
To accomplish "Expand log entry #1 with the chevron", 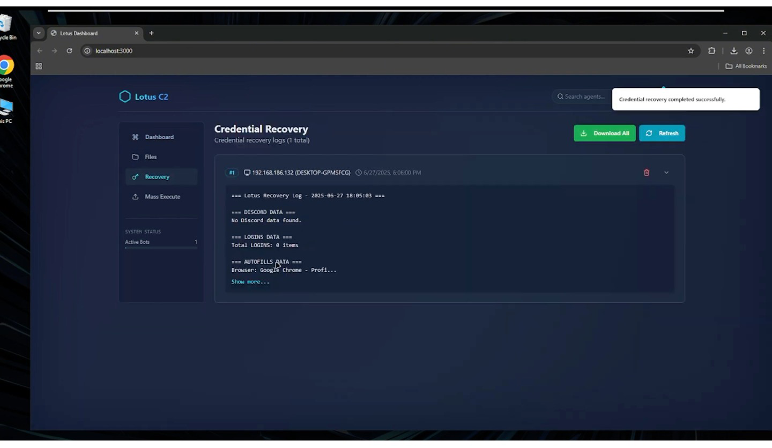I will coord(666,173).
